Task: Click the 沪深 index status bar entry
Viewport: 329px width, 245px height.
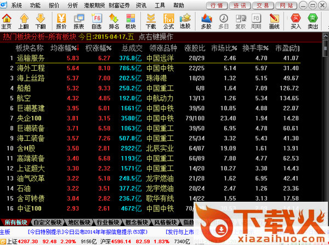Action: click(145, 242)
